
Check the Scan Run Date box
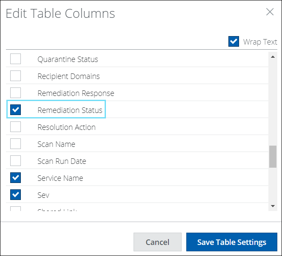click(16, 161)
